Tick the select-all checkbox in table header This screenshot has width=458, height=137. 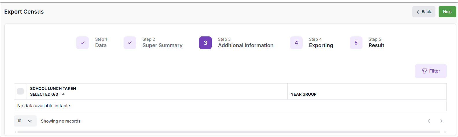tap(20, 91)
